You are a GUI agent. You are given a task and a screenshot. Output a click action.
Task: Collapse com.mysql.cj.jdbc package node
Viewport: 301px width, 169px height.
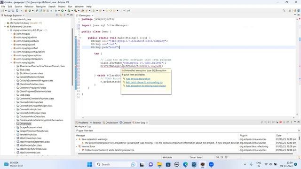(11, 62)
